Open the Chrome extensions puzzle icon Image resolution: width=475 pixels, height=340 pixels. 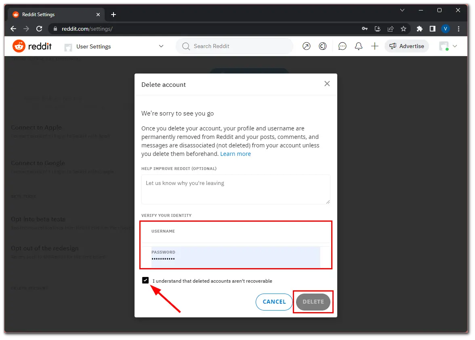coord(419,29)
